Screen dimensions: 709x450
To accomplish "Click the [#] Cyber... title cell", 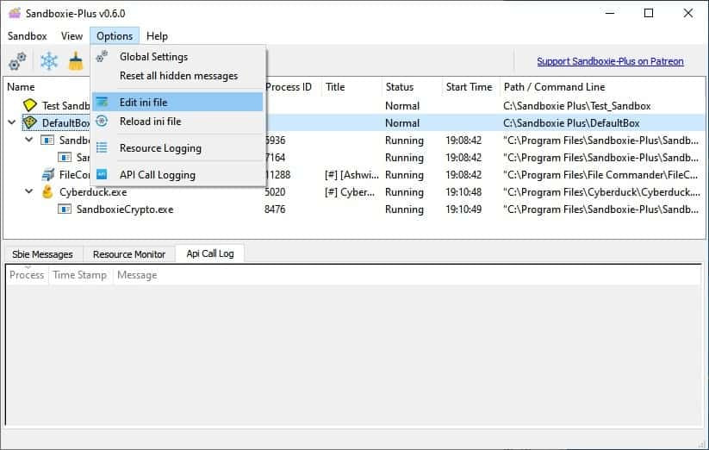I will [x=350, y=191].
